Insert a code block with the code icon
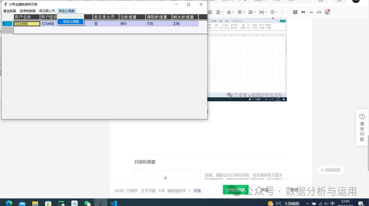This screenshot has width=369, height=206. tap(319, 12)
